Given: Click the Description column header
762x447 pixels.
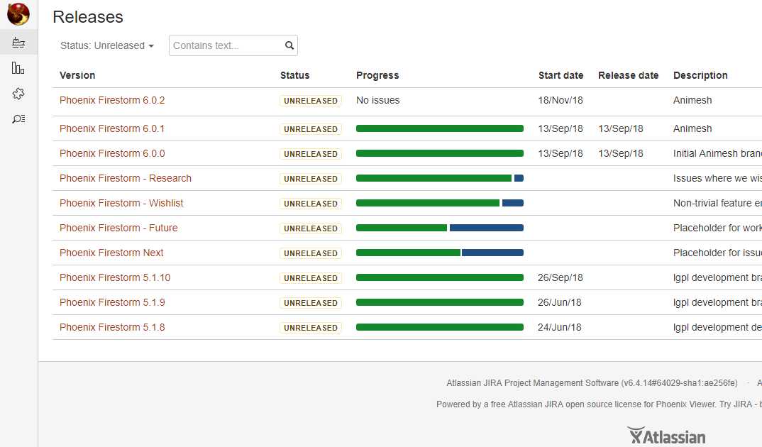Looking at the screenshot, I should (700, 75).
